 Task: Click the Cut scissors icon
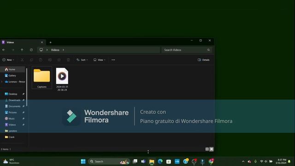[22, 60]
